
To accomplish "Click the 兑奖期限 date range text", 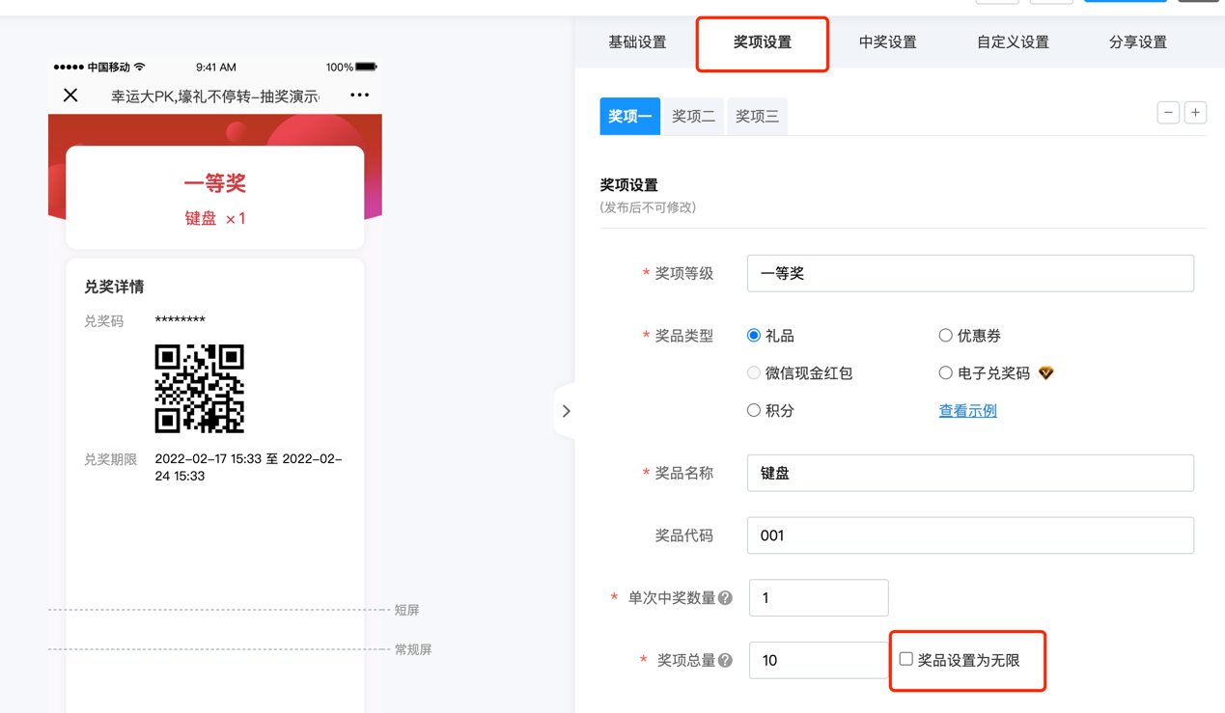I will (249, 468).
